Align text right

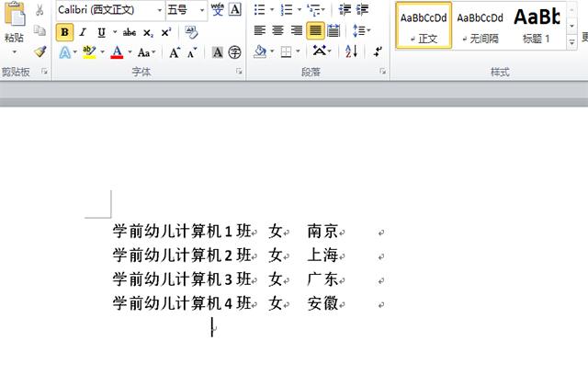pos(296,30)
